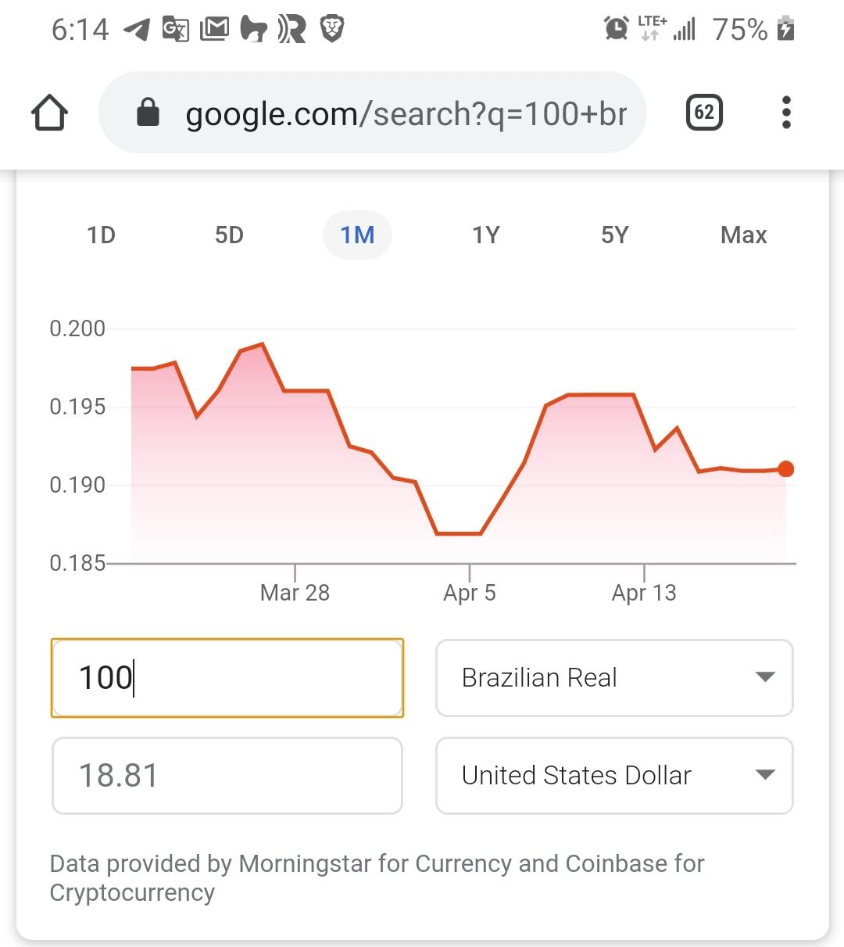
Task: Focus the amount field containing 100
Action: point(227,678)
